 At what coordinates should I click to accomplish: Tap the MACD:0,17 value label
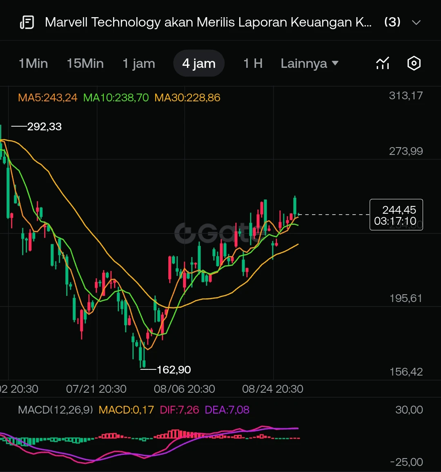(126, 410)
